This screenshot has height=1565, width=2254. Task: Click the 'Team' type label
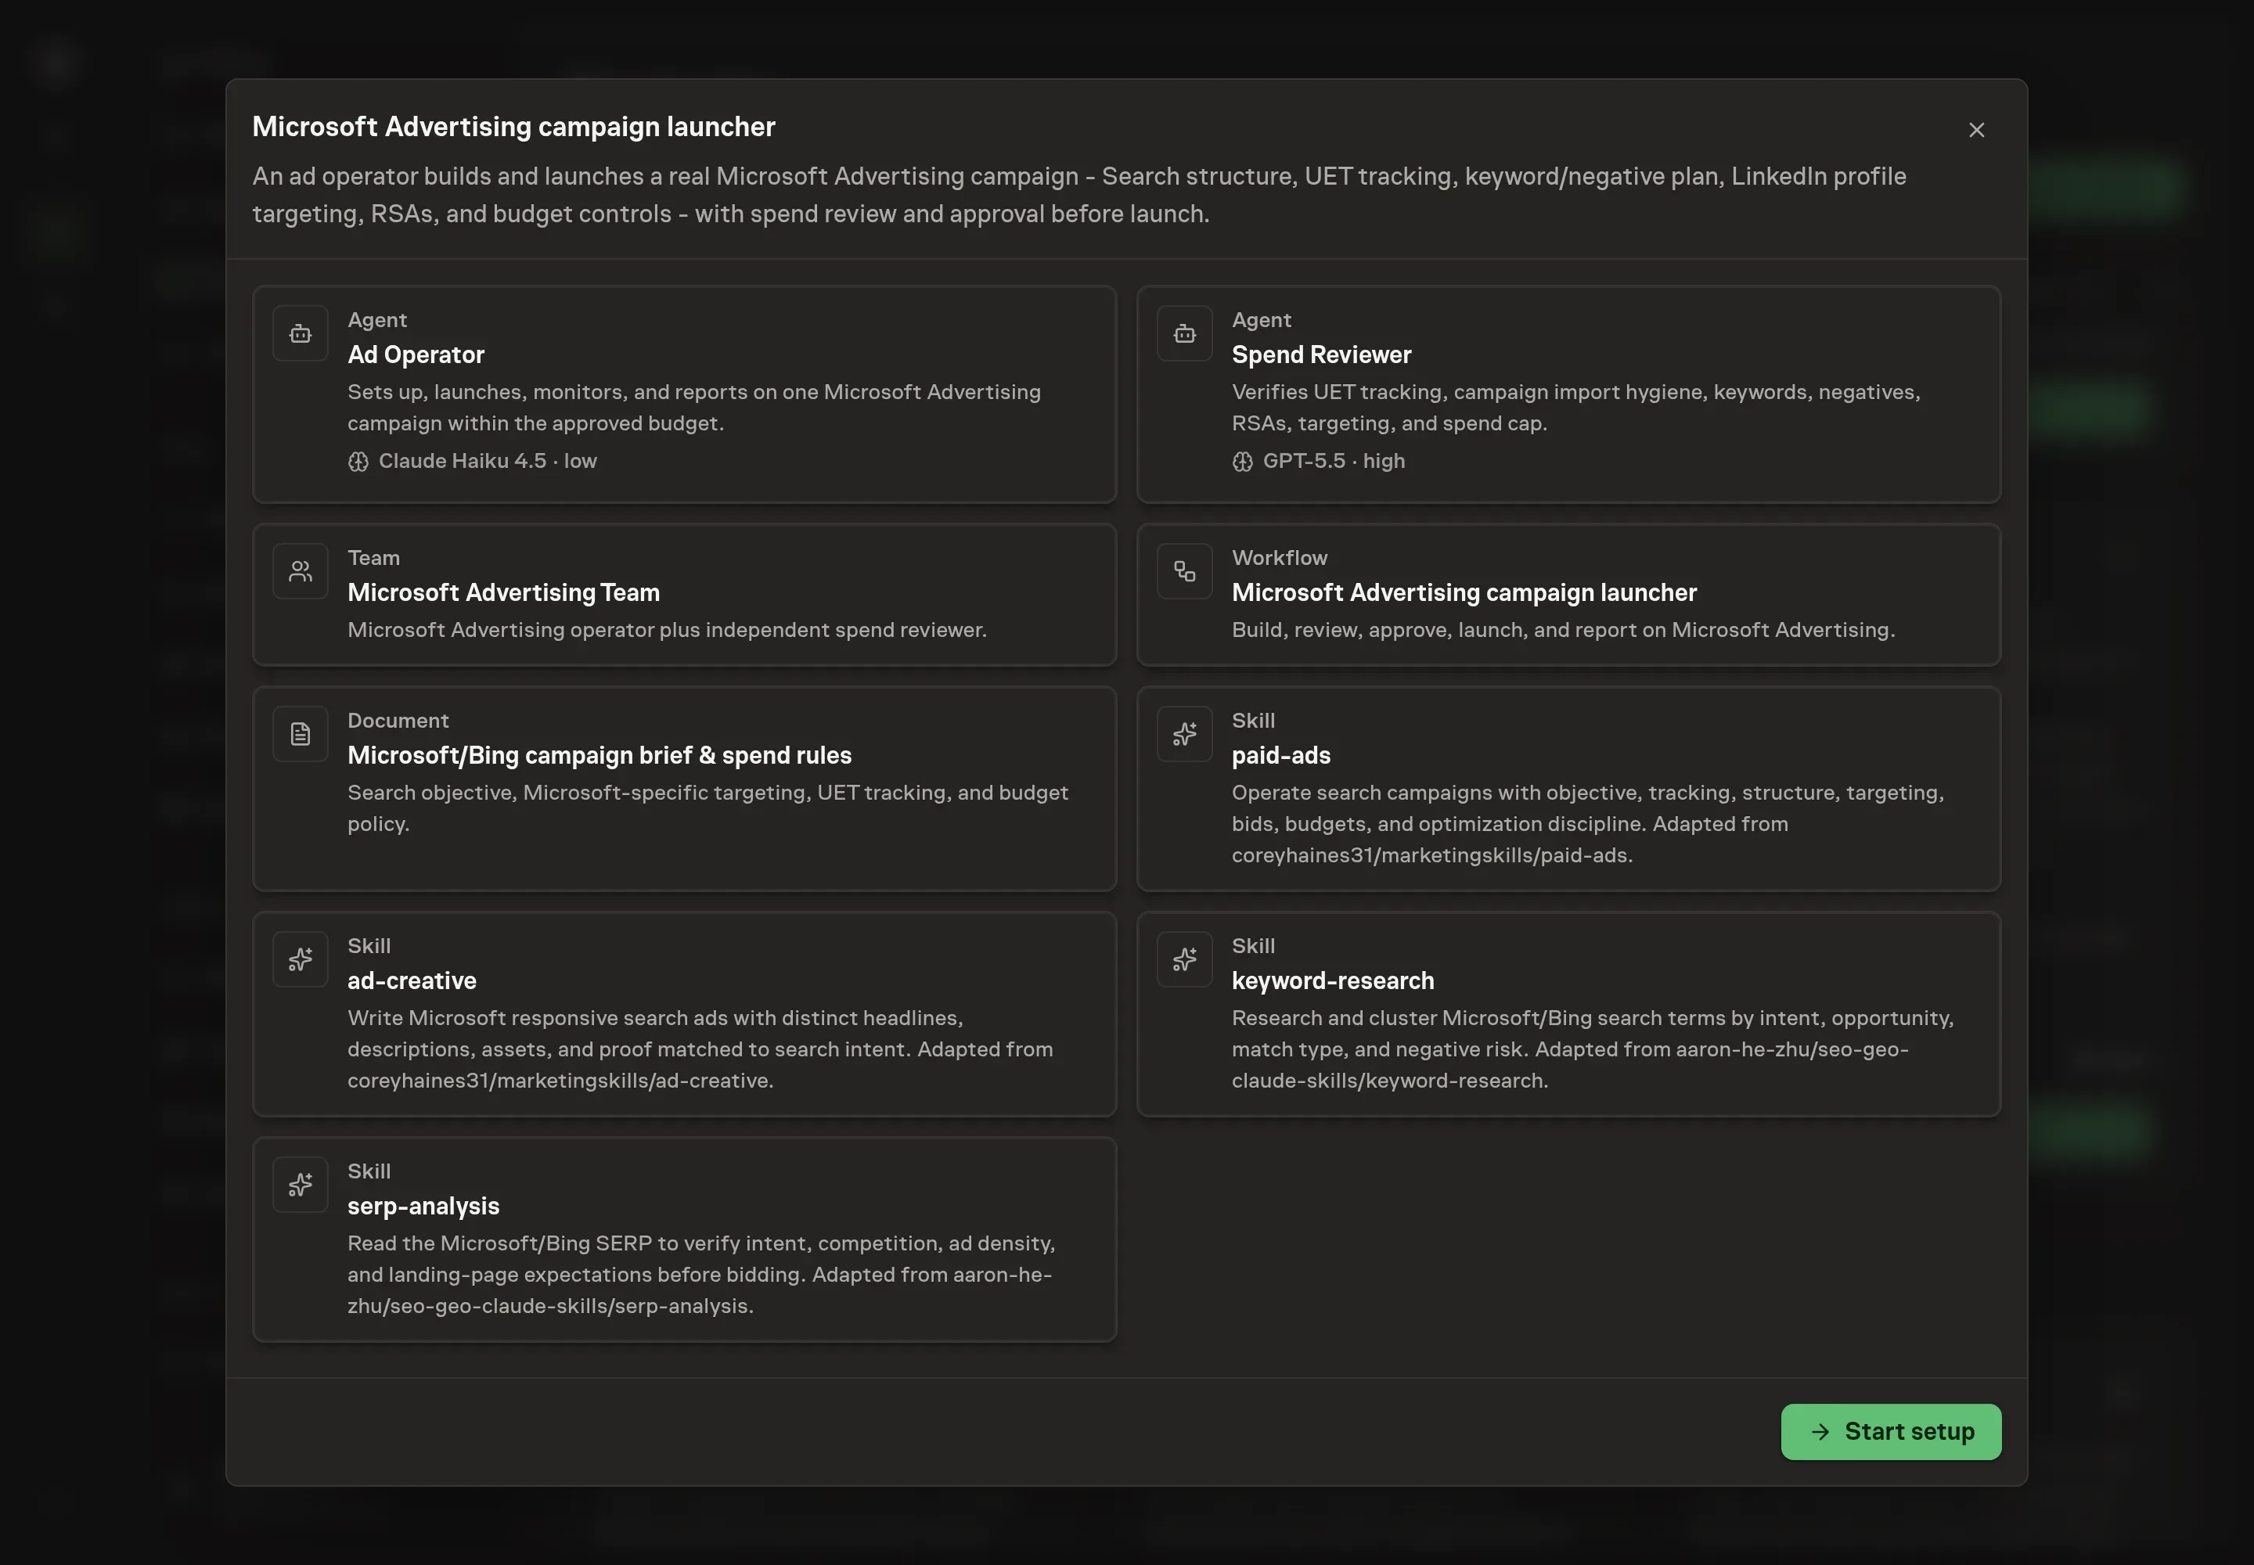coord(373,557)
